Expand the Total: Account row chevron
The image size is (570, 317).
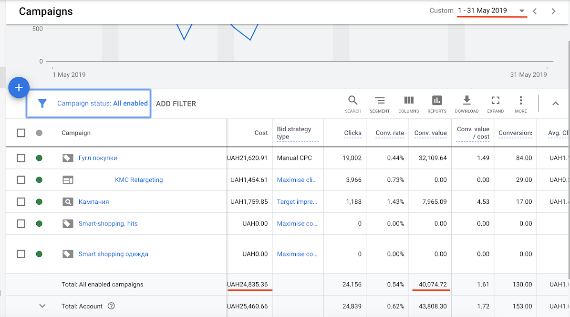coord(42,306)
